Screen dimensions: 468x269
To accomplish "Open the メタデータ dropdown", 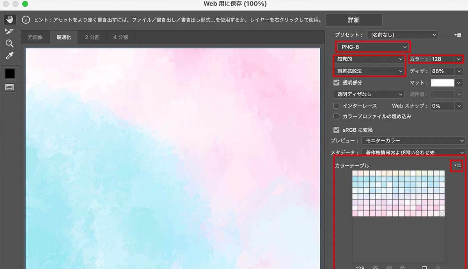I will pyautogui.click(x=414, y=152).
